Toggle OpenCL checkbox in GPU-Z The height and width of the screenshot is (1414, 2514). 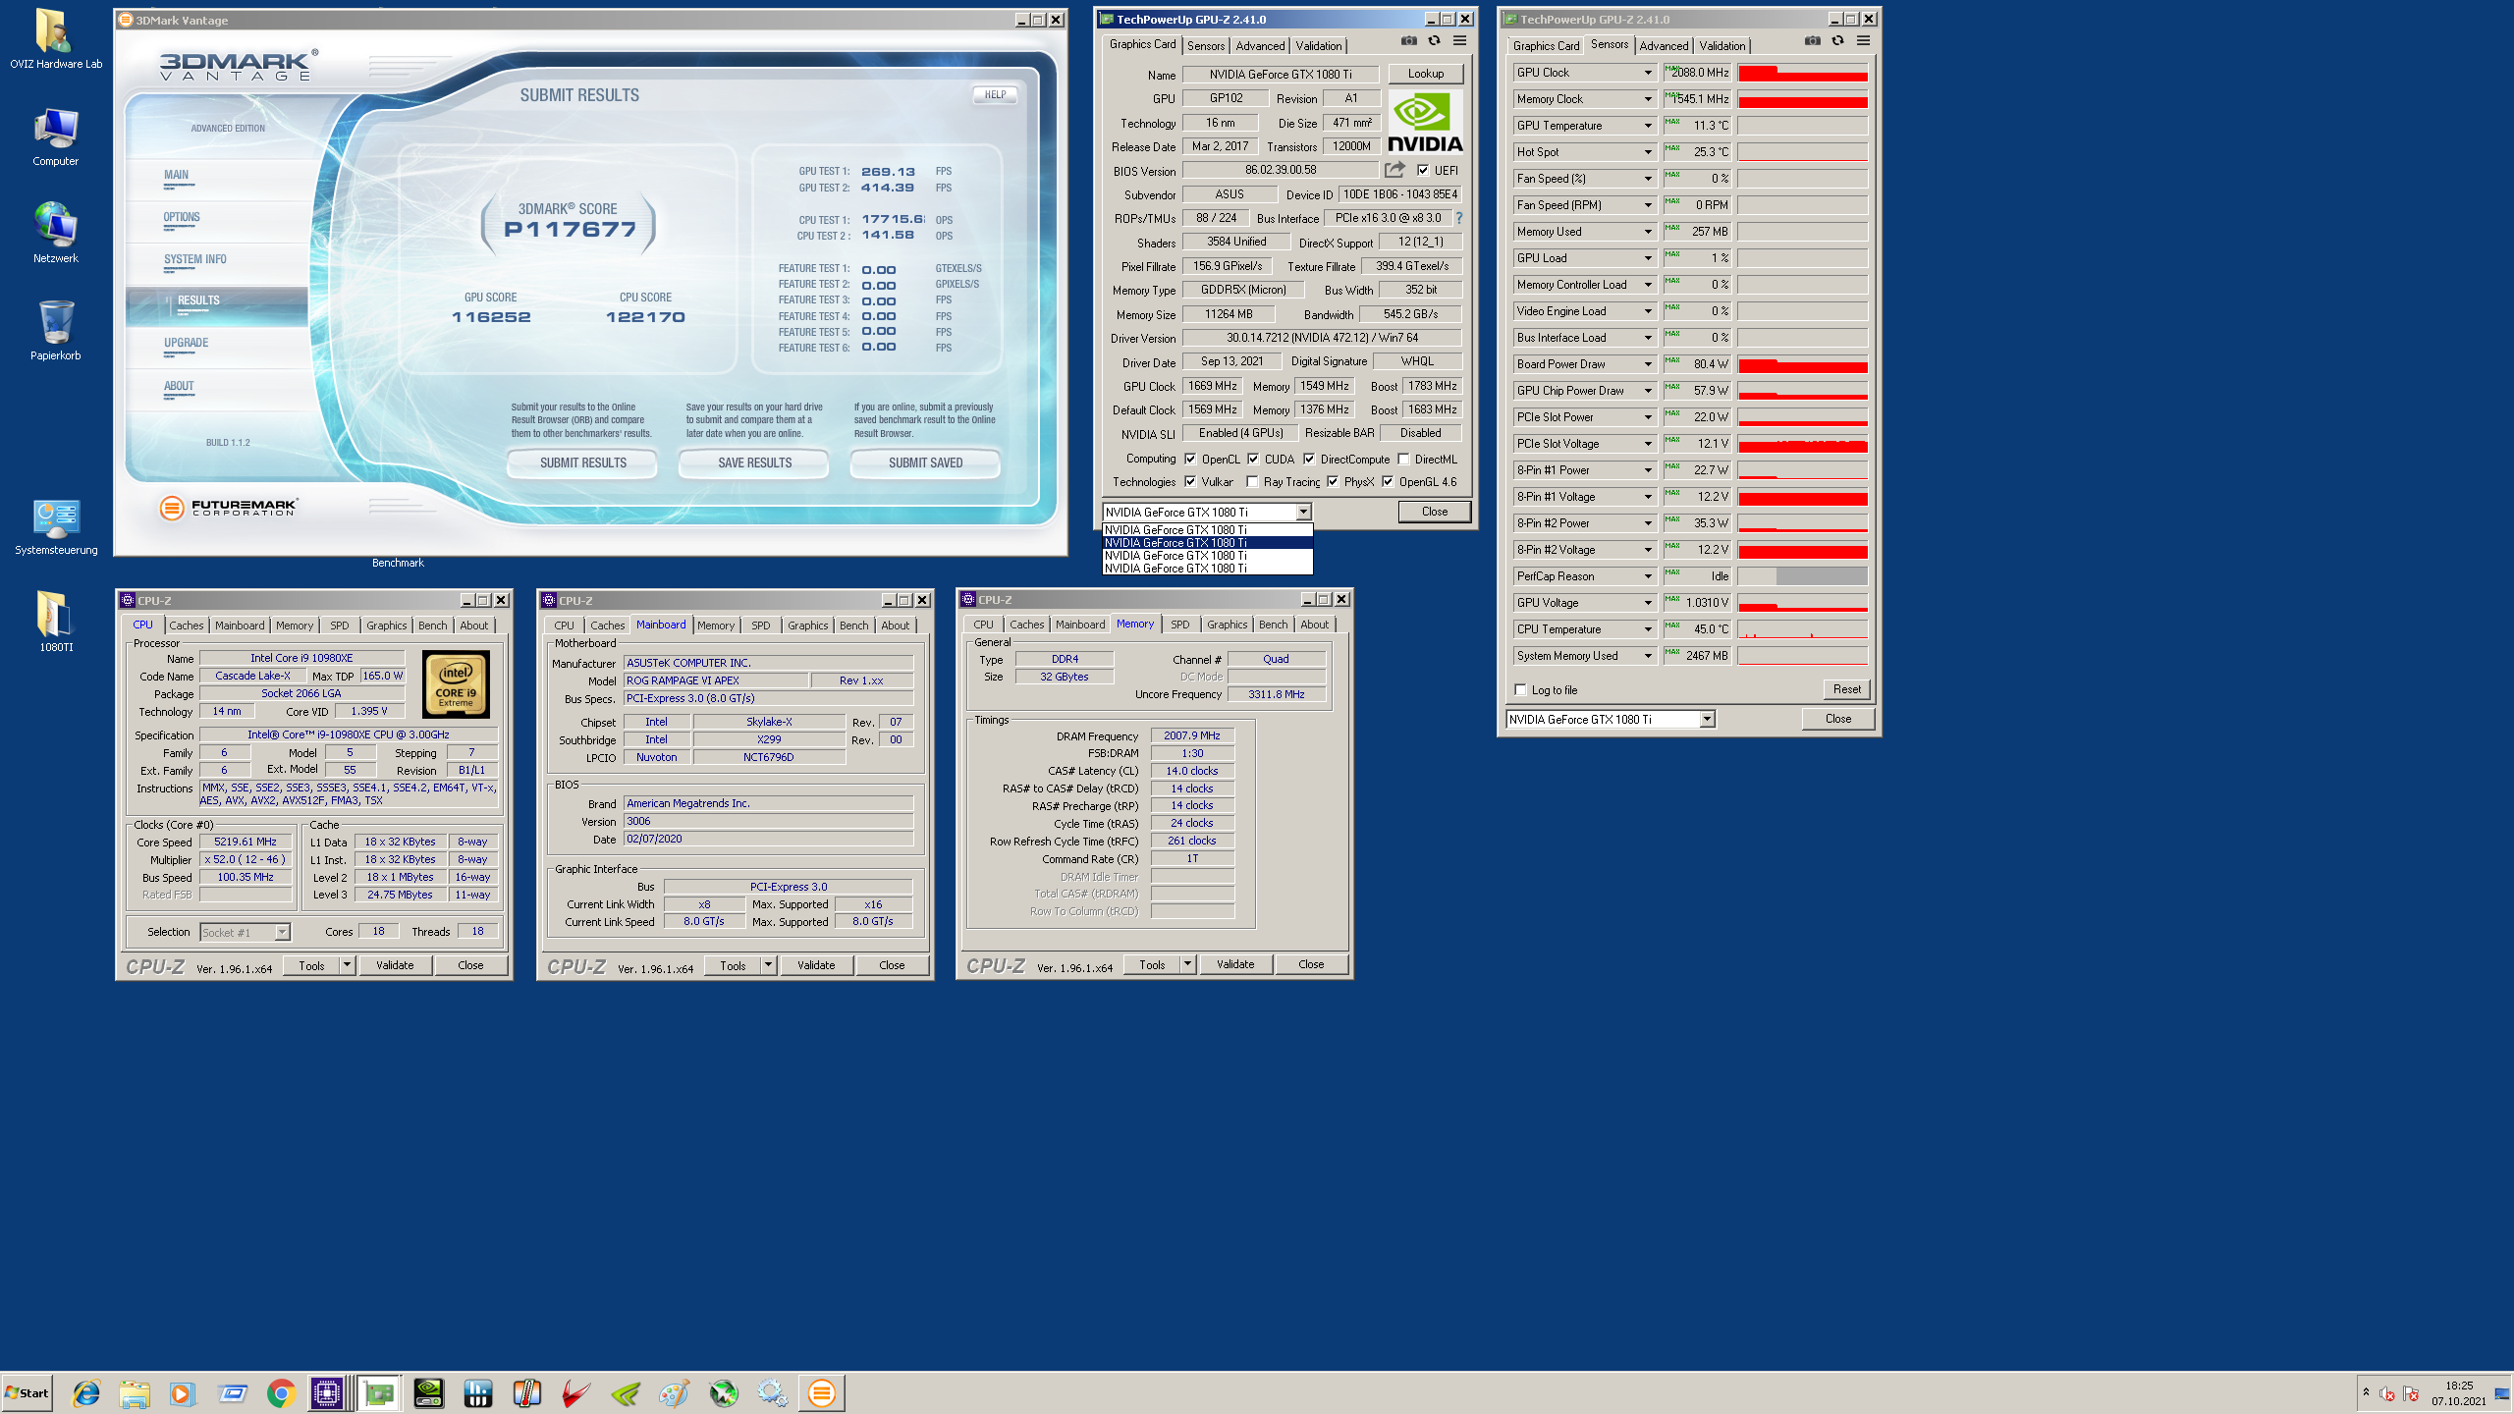pyautogui.click(x=1190, y=459)
